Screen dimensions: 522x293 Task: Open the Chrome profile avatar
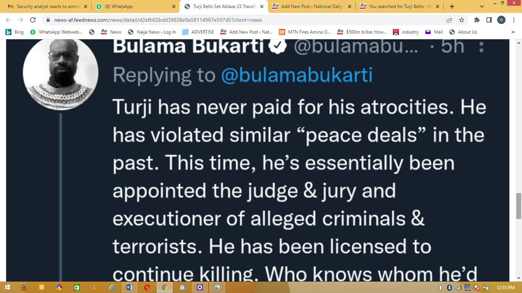pos(501,20)
